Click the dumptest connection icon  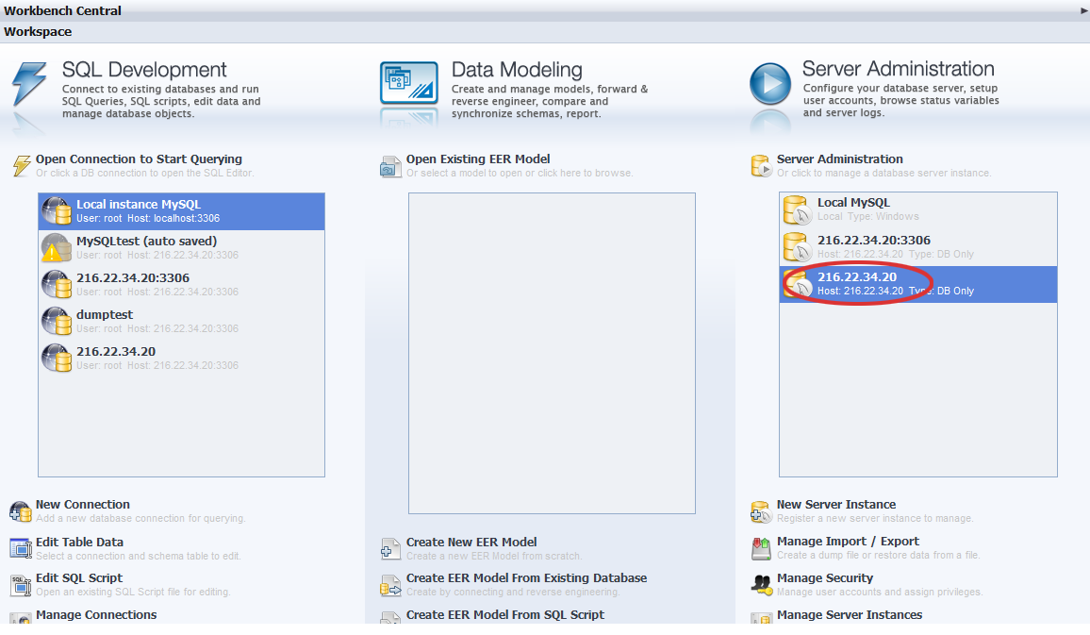(x=57, y=322)
